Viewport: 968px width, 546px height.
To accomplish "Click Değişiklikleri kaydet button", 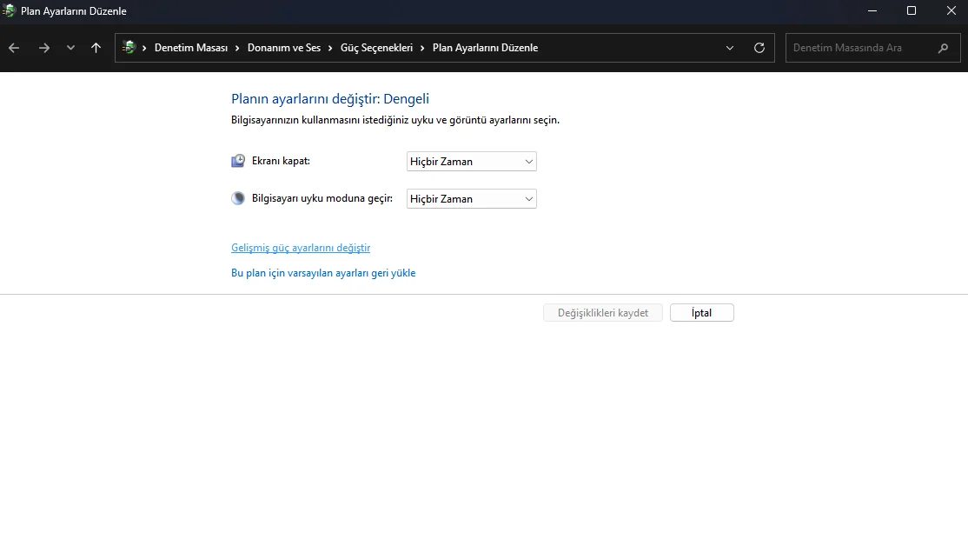I will pos(602,312).
